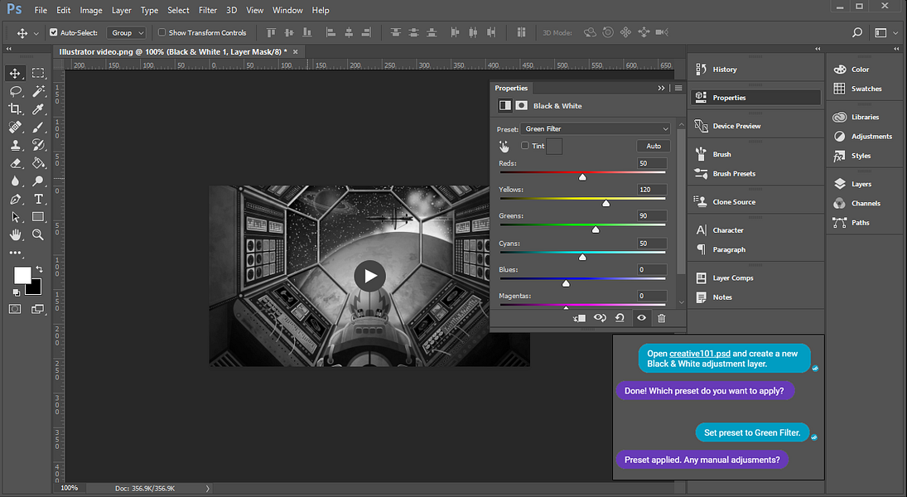Swap foreground and background colors

click(39, 269)
